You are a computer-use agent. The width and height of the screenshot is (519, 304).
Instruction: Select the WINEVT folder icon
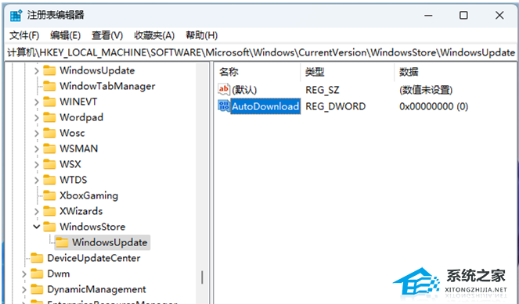click(49, 102)
